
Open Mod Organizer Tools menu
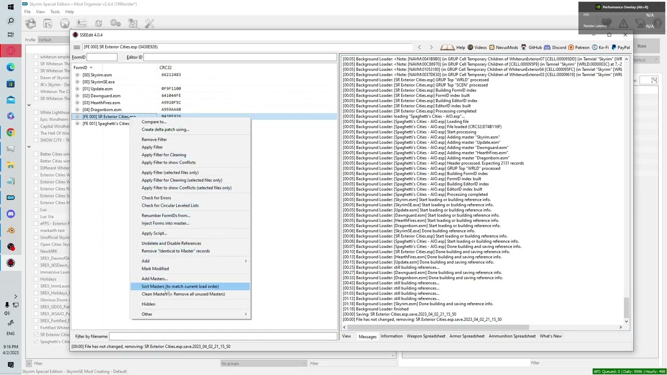[x=55, y=11]
